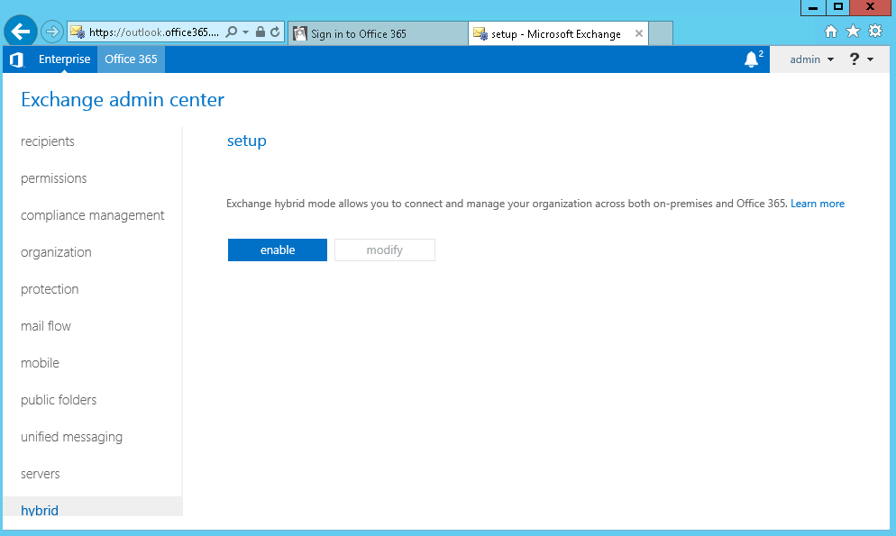896x536 pixels.
Task: Click the Exchange admin center title
Action: pos(123,100)
